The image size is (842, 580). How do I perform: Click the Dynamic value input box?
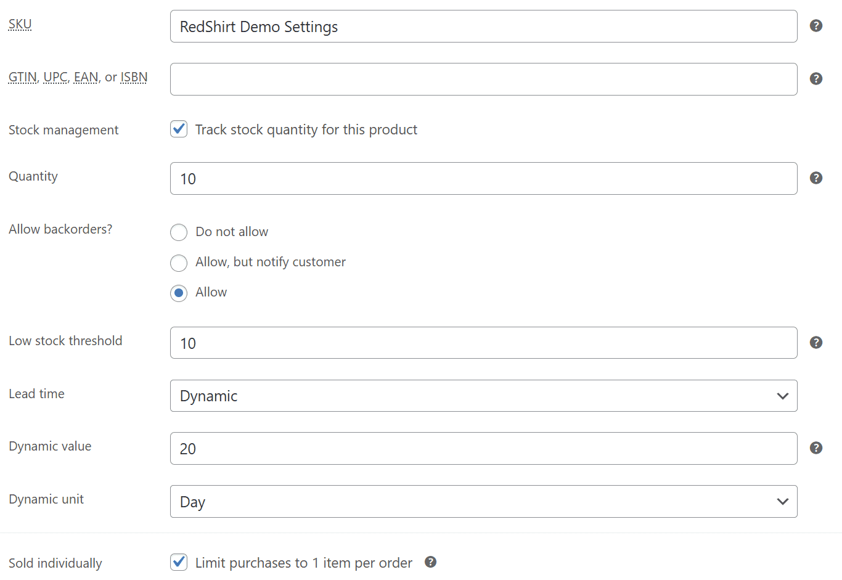(483, 448)
